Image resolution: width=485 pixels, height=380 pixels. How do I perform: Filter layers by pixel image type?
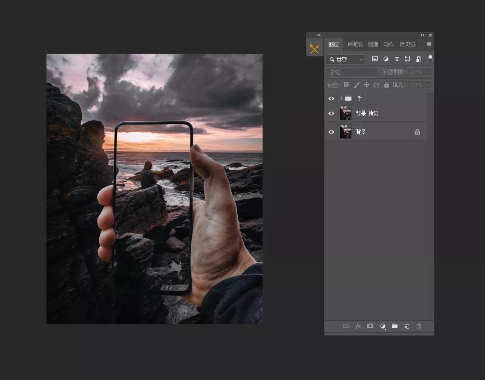click(x=374, y=59)
